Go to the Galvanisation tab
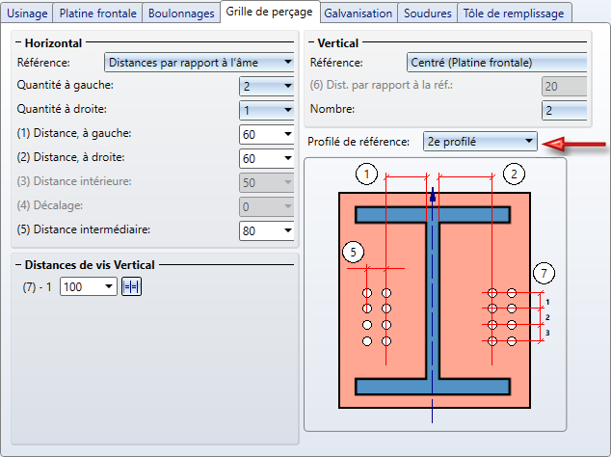The height and width of the screenshot is (457, 611). point(358,13)
